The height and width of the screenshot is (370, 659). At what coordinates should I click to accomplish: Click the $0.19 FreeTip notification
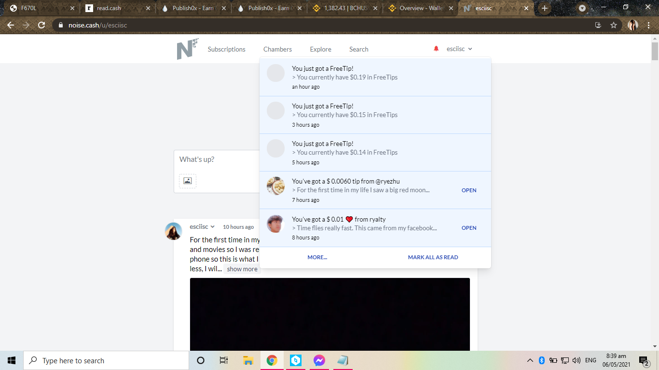pos(375,78)
